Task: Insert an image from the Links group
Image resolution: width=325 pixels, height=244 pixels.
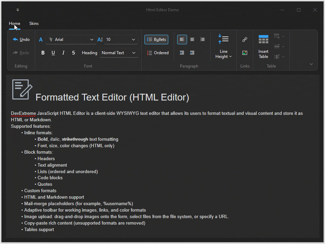Action: [x=245, y=53]
